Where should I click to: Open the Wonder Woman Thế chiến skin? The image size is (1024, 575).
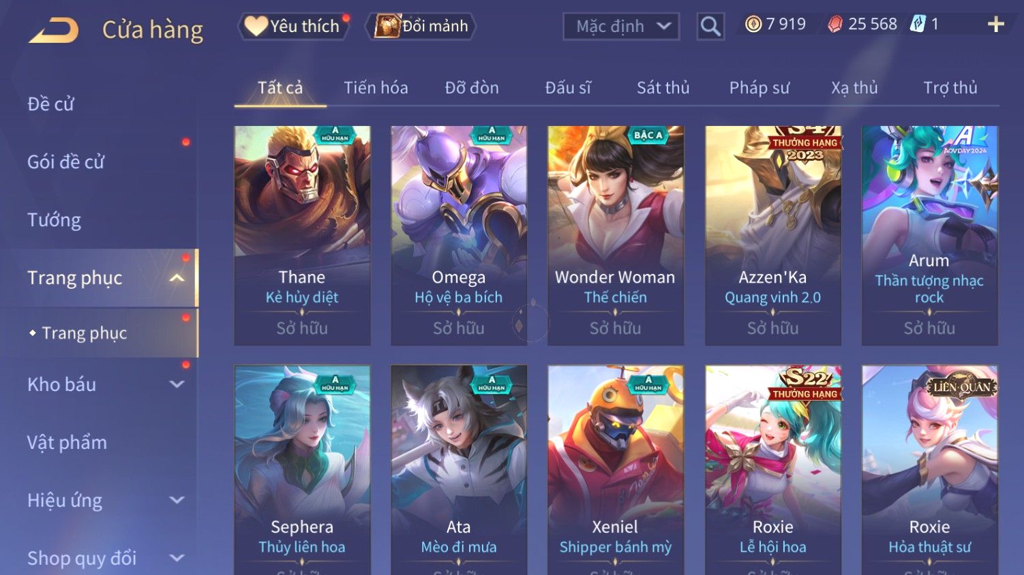(x=615, y=236)
